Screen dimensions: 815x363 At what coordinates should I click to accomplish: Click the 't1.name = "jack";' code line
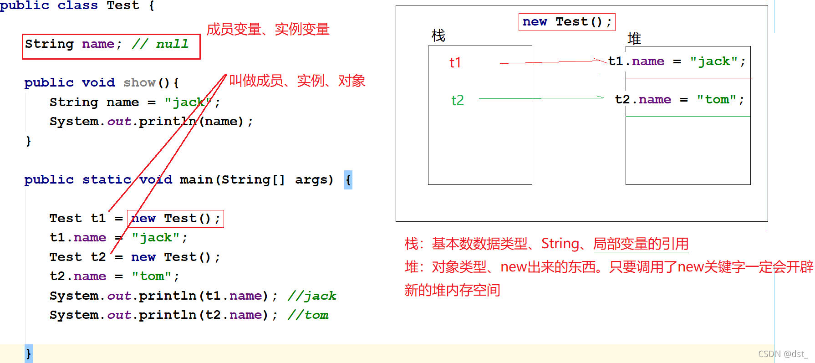coord(118,238)
